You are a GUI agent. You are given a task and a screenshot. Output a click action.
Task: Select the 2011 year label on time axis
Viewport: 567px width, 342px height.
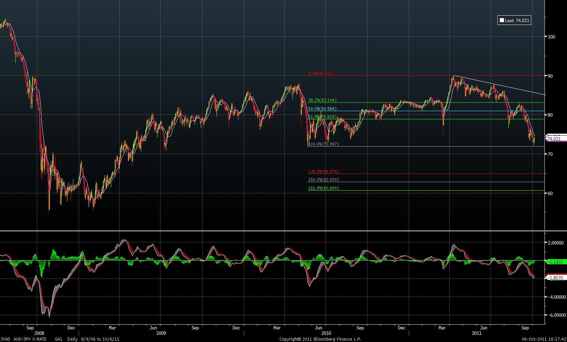477,333
